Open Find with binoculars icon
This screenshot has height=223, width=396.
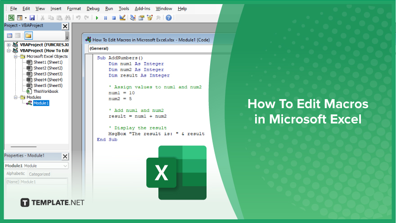(x=67, y=18)
